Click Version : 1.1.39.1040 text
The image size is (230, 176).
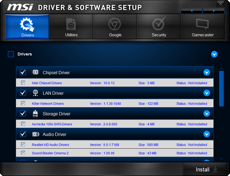[105, 104]
